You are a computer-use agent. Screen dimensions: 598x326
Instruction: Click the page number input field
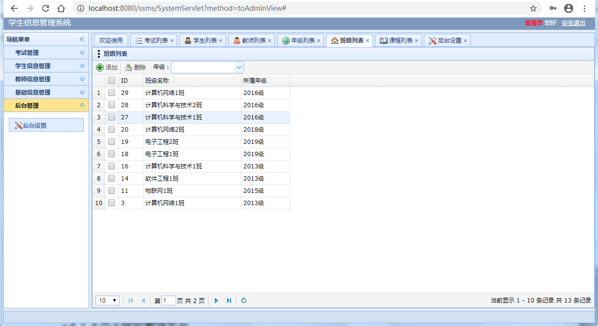pos(168,300)
